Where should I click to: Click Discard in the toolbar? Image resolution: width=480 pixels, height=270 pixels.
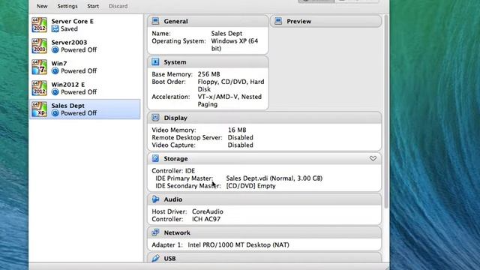point(118,6)
